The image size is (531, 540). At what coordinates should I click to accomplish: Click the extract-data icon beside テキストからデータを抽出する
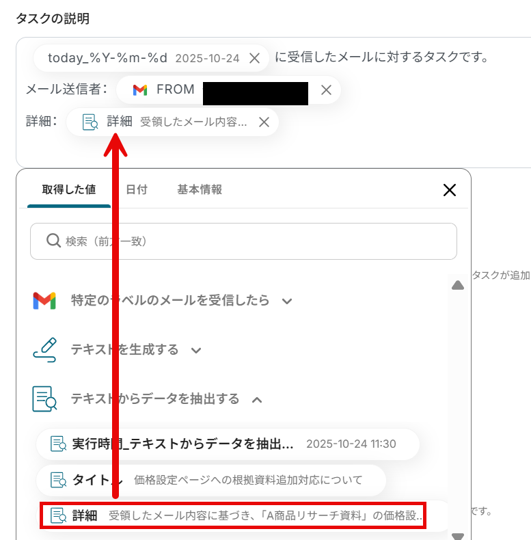click(44, 399)
